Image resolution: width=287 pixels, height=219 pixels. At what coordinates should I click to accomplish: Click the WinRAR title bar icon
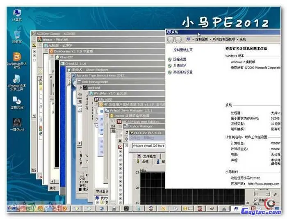pyautogui.click(x=39, y=39)
